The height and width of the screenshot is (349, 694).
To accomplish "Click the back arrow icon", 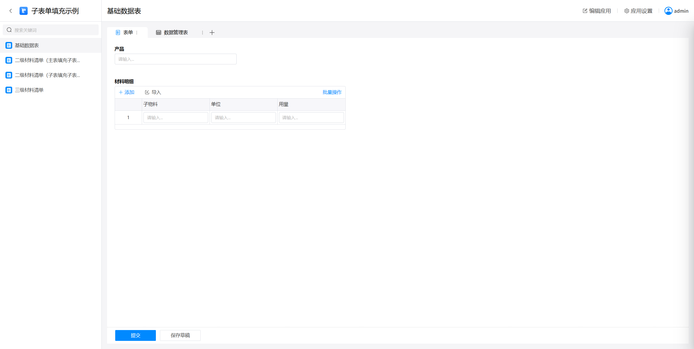I will pyautogui.click(x=11, y=11).
